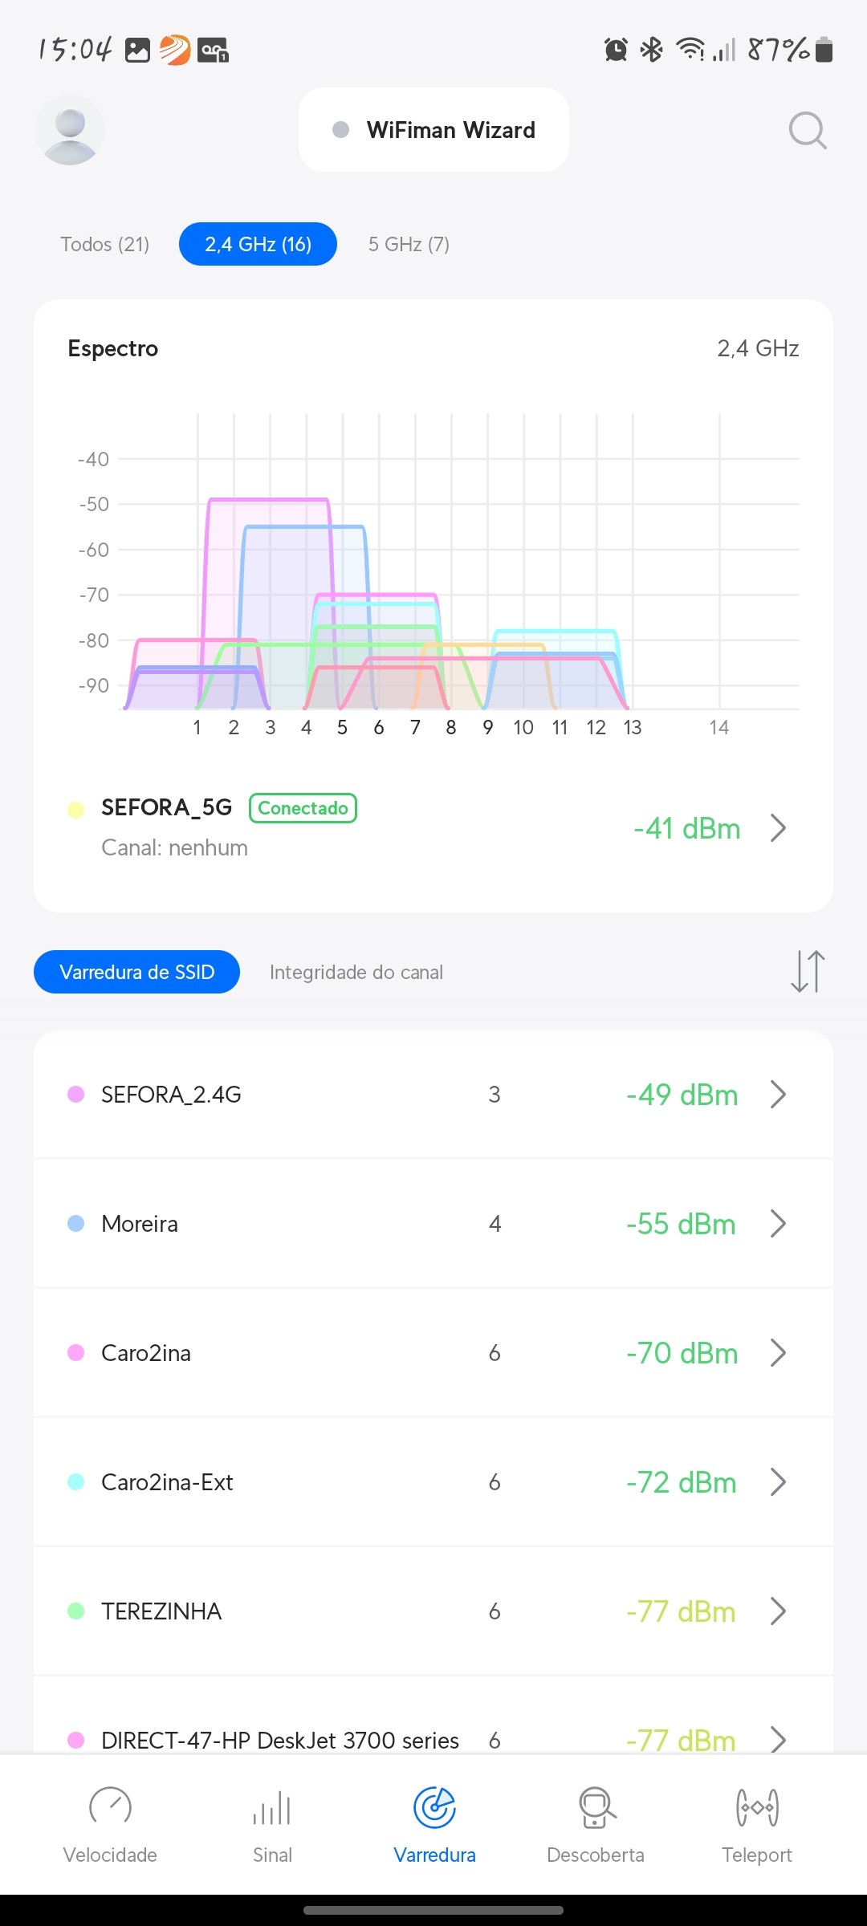
Task: Tap channel 6 on the spectrum graph
Action: [379, 727]
